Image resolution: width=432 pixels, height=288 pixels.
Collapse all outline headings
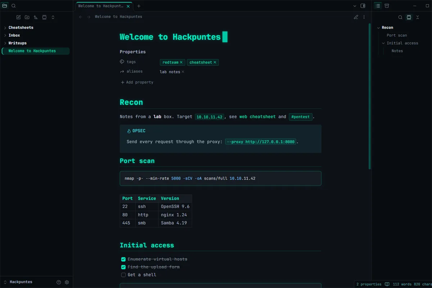[418, 17]
